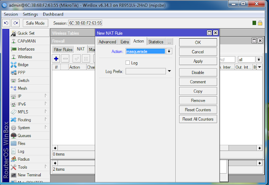Open Switch sidebar item
This screenshot has height=185, width=269.
(x=29, y=80)
